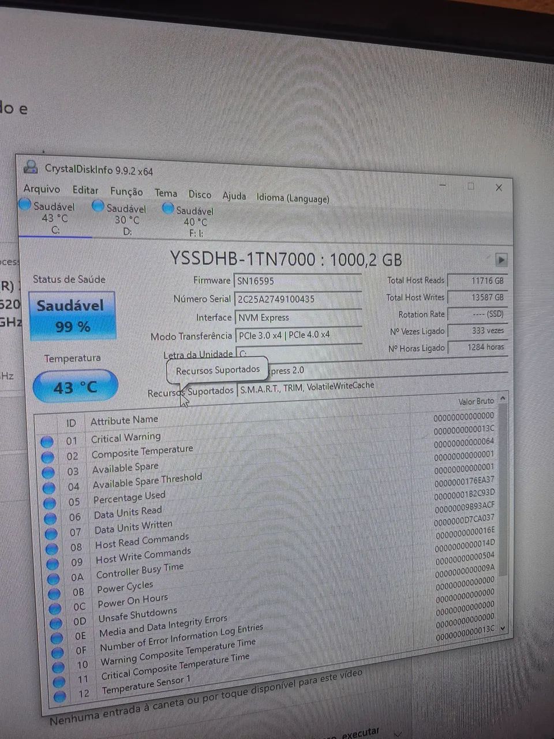Click the transfer mode field PCIe 3.0 x4
Image resolution: width=554 pixels, height=739 pixels.
[299, 335]
